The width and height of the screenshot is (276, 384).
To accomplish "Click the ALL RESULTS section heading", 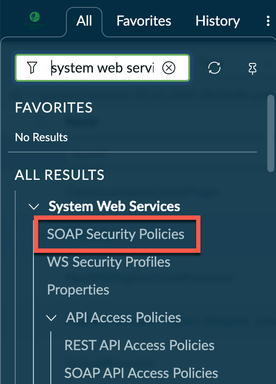I will point(59,175).
